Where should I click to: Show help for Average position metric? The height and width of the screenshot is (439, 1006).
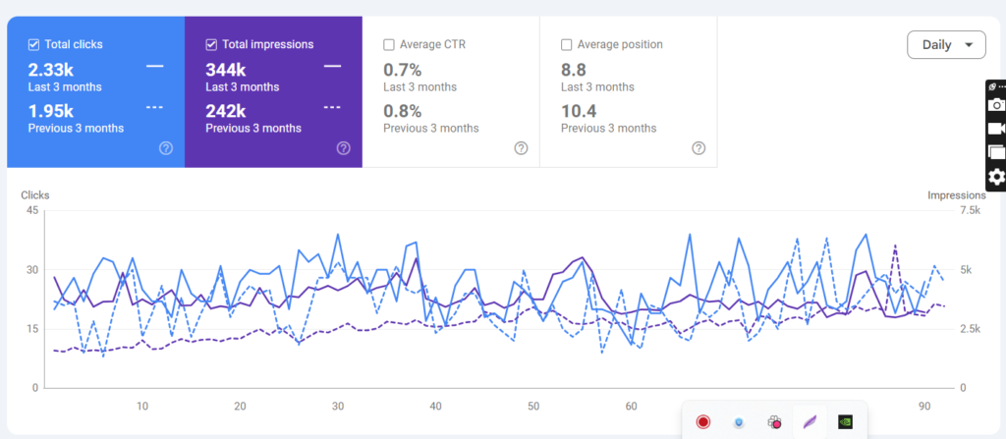coord(699,148)
